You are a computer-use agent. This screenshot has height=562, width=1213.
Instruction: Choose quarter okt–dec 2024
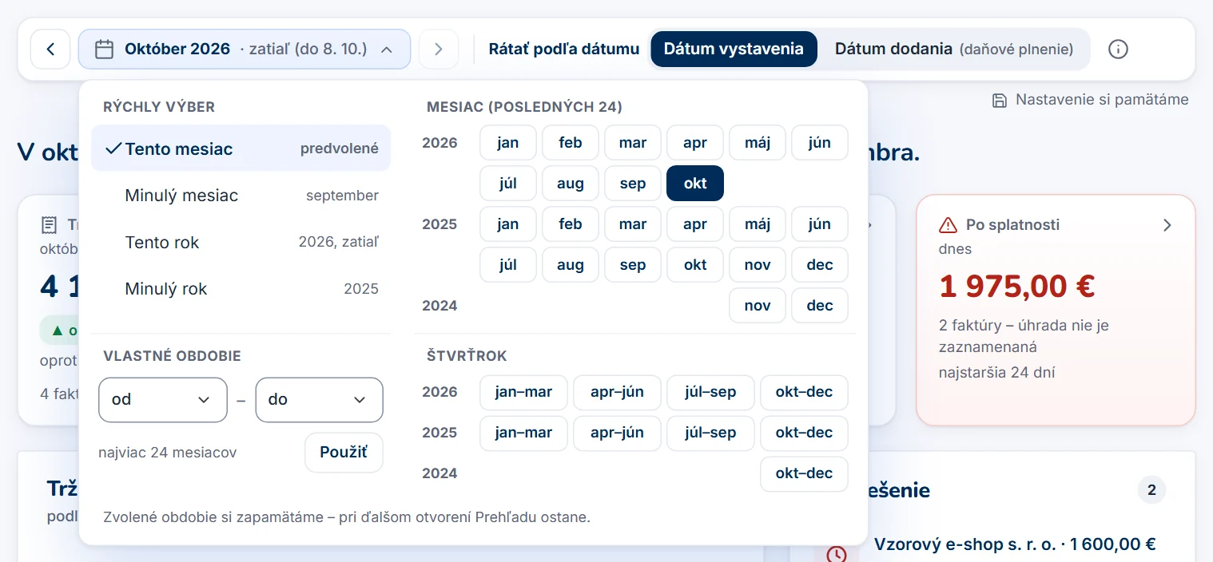click(x=804, y=473)
